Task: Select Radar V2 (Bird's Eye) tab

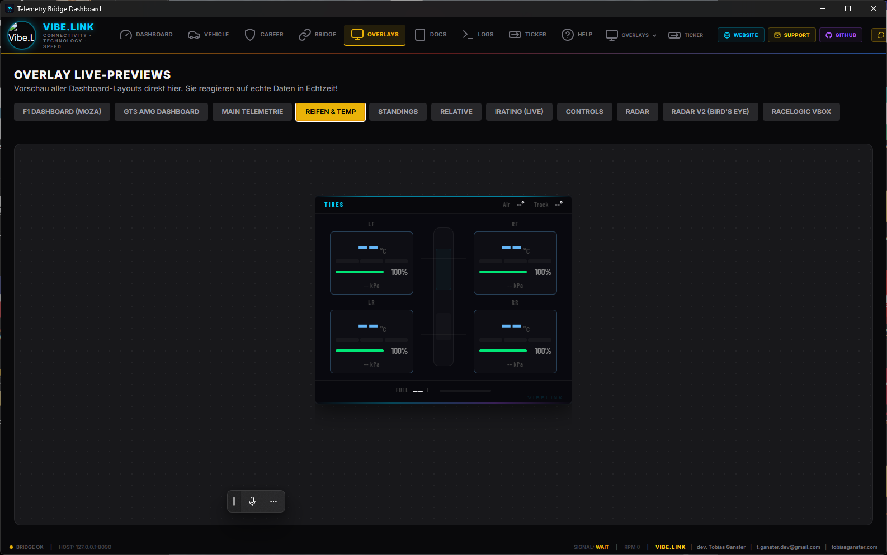Action: [x=710, y=112]
